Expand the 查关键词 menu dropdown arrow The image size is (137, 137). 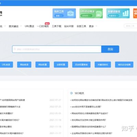click(x=21, y=26)
